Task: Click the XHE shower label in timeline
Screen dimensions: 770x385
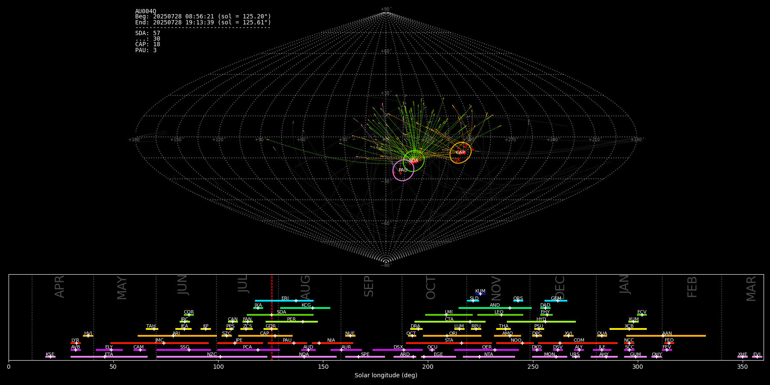Action: pos(743,355)
